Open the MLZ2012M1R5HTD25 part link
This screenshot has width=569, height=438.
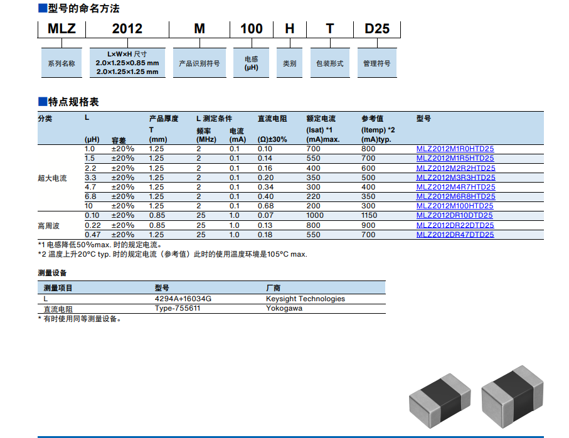[x=455, y=158]
